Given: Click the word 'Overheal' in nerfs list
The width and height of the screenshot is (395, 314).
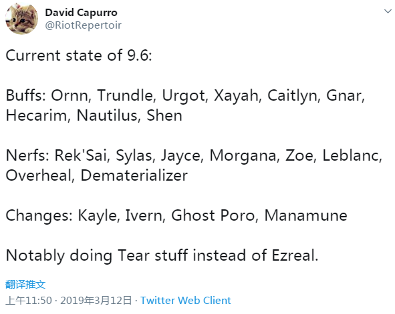Looking at the screenshot, I should tap(39, 175).
